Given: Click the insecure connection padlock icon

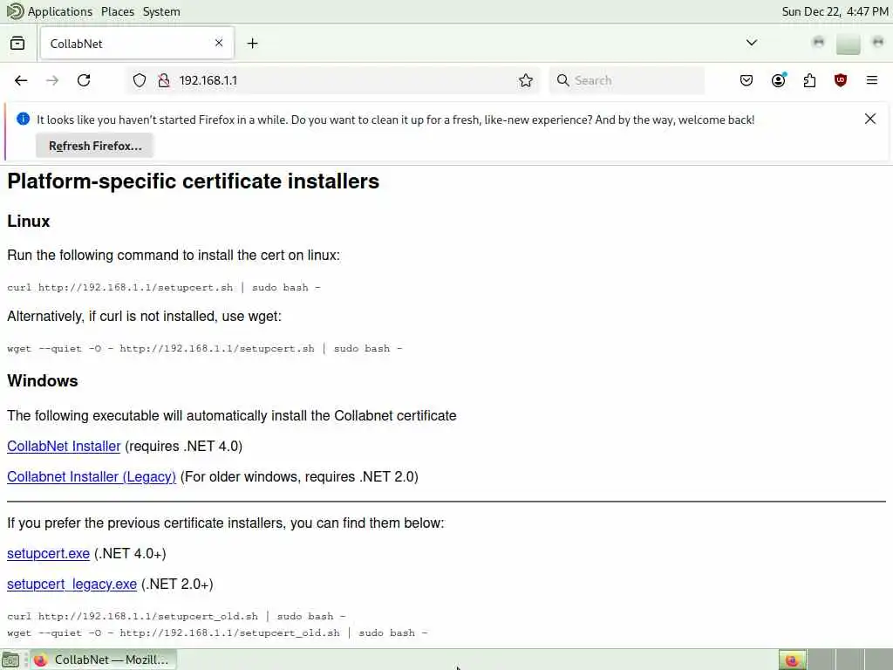Looking at the screenshot, I should 164,80.
